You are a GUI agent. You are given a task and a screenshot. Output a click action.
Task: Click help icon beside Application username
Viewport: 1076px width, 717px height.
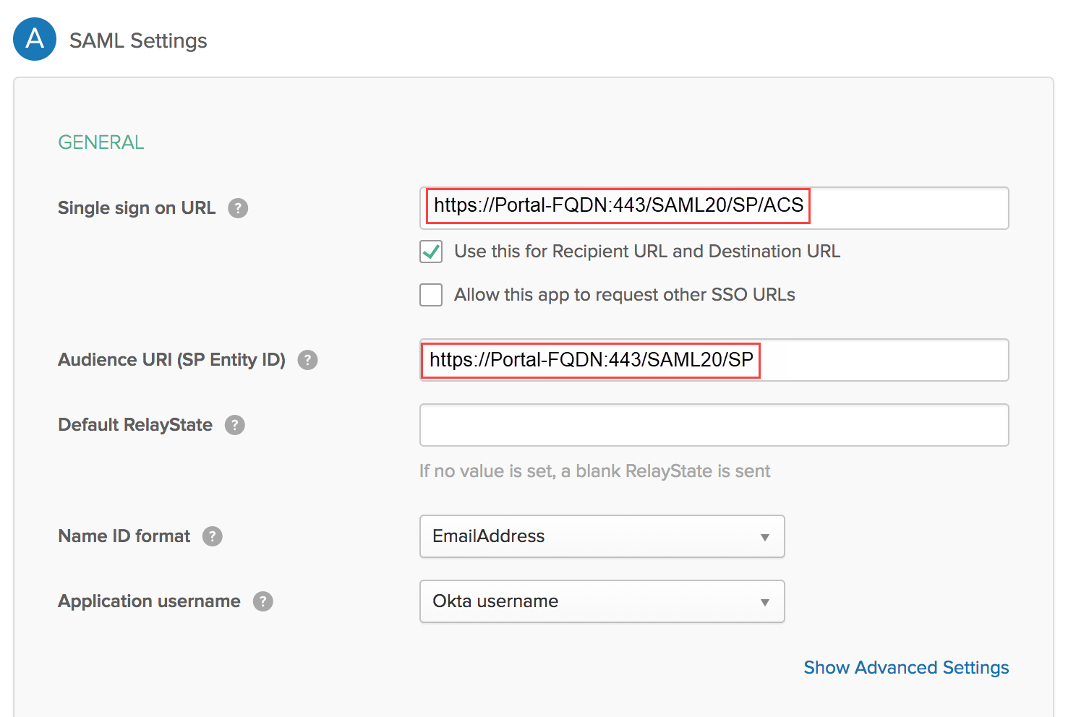[262, 601]
